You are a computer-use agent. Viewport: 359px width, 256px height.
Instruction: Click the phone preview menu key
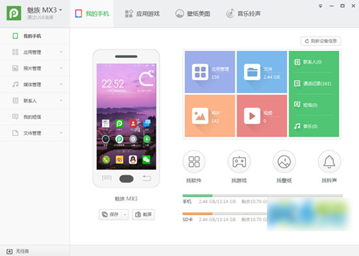(x=106, y=178)
